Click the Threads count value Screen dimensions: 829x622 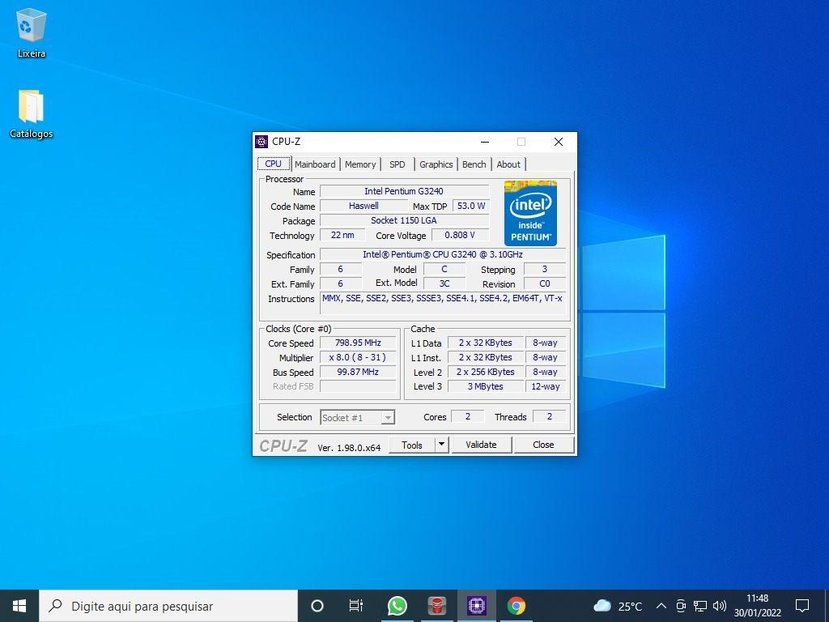[550, 417]
